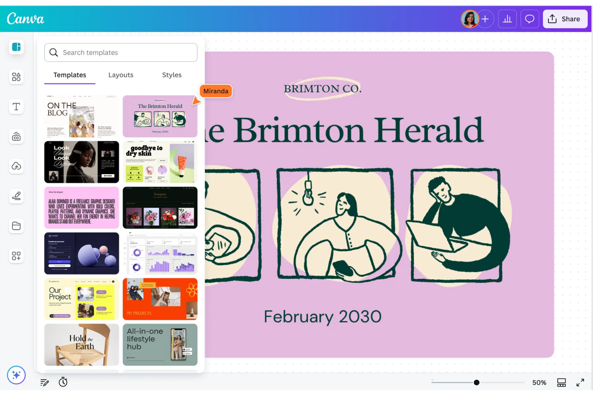Open the Apps grid icon
The image size is (593, 395).
(16, 256)
